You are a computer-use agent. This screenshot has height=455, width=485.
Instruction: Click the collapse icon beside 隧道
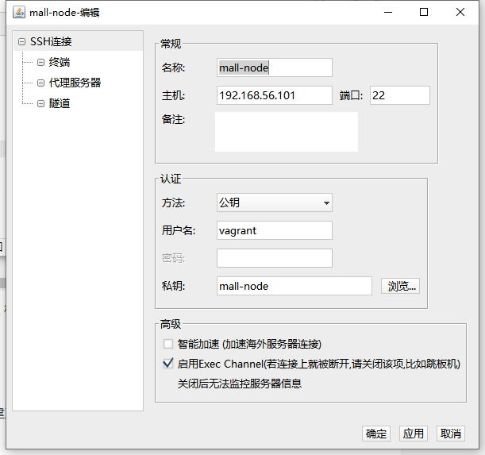[x=40, y=103]
